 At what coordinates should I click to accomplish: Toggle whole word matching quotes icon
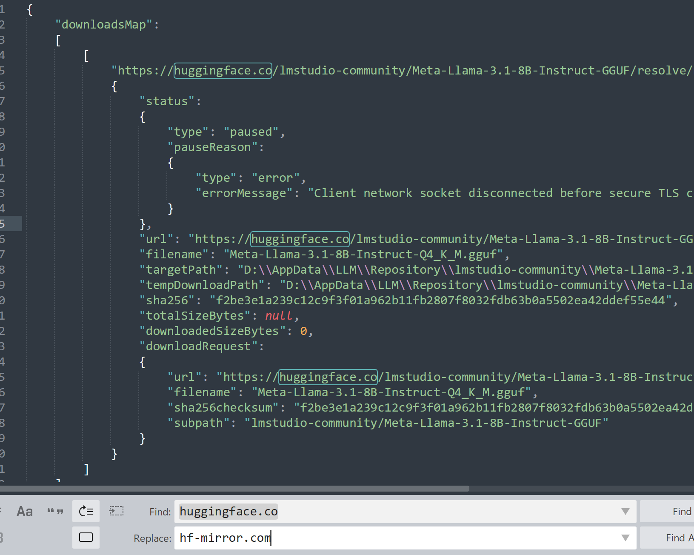(x=55, y=511)
